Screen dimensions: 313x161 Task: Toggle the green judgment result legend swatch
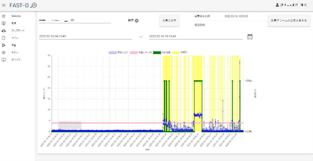[x=157, y=52]
